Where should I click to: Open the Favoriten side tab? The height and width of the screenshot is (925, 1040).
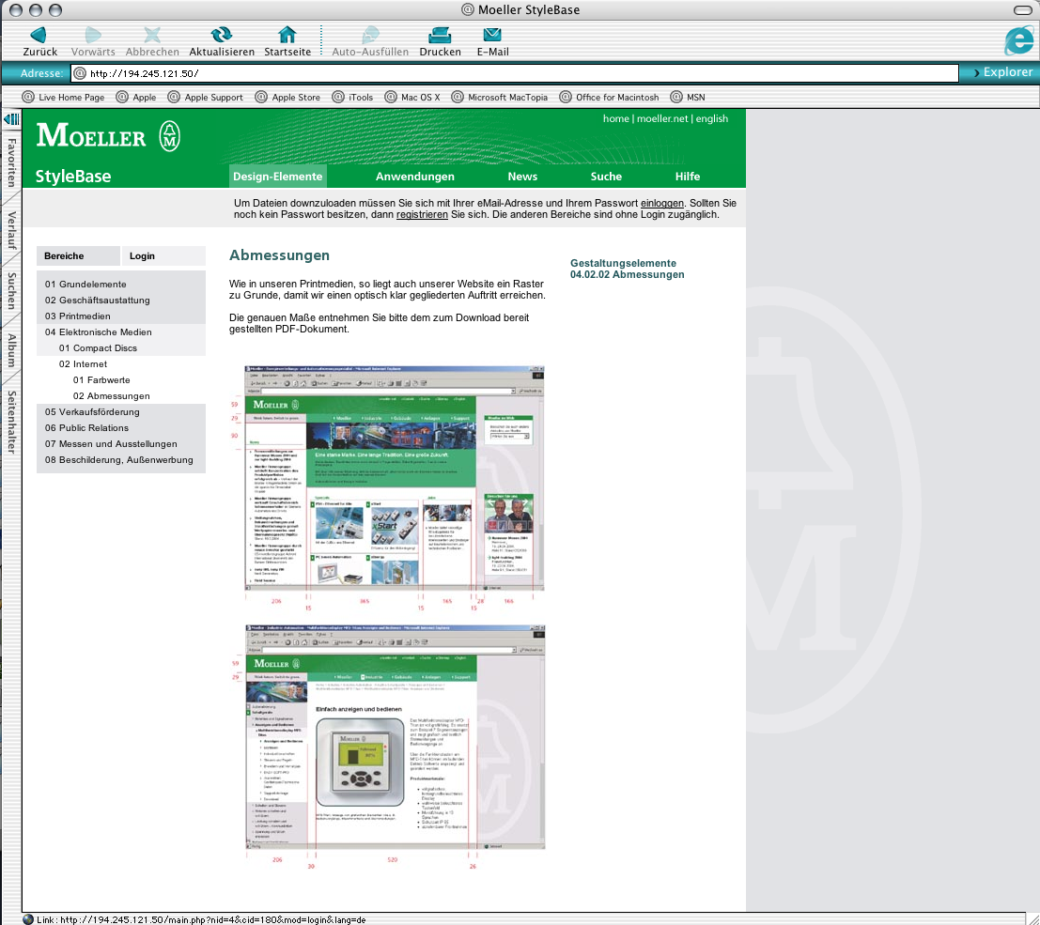point(11,162)
